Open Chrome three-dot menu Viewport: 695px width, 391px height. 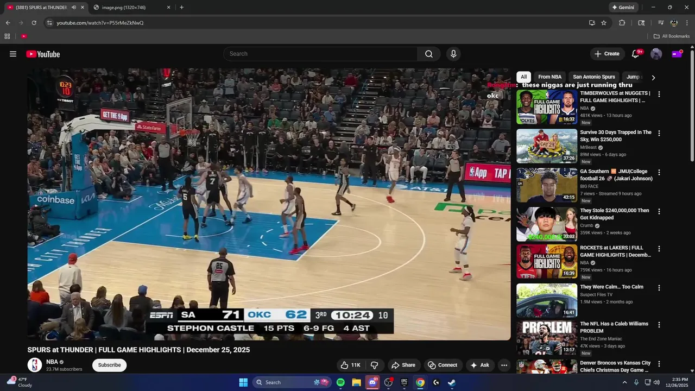[x=687, y=23]
